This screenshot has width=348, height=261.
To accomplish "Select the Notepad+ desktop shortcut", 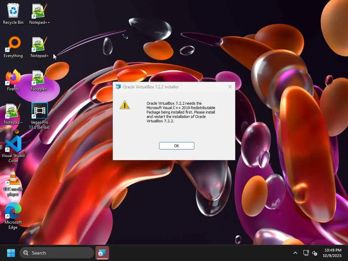I will coord(39,47).
